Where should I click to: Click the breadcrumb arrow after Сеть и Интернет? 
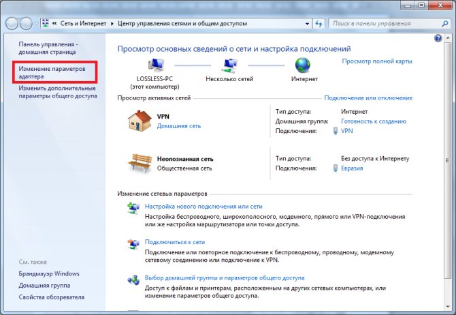pyautogui.click(x=112, y=24)
